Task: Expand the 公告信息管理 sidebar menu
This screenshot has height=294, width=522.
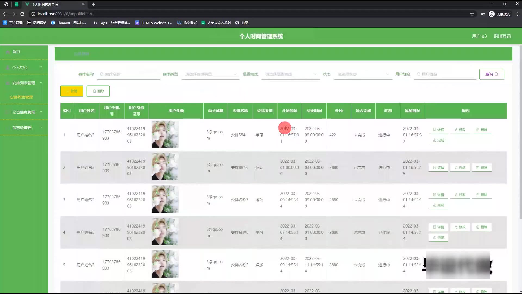Action: [24, 112]
